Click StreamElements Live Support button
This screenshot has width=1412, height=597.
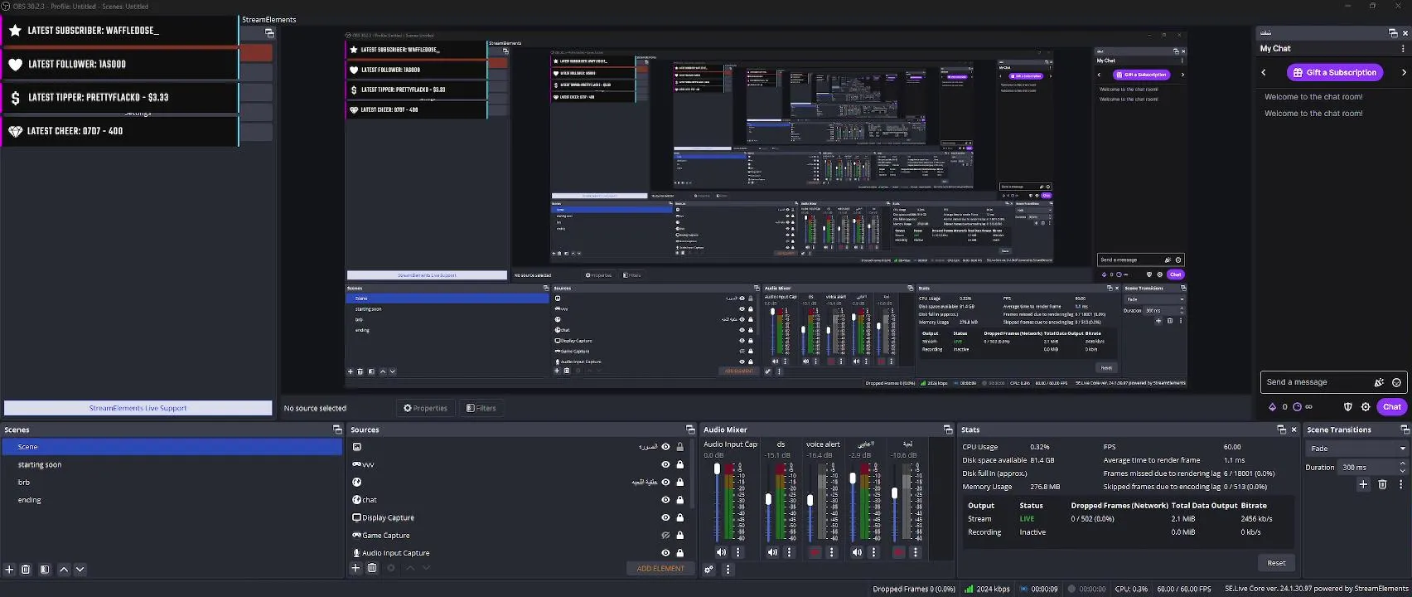[138, 408]
